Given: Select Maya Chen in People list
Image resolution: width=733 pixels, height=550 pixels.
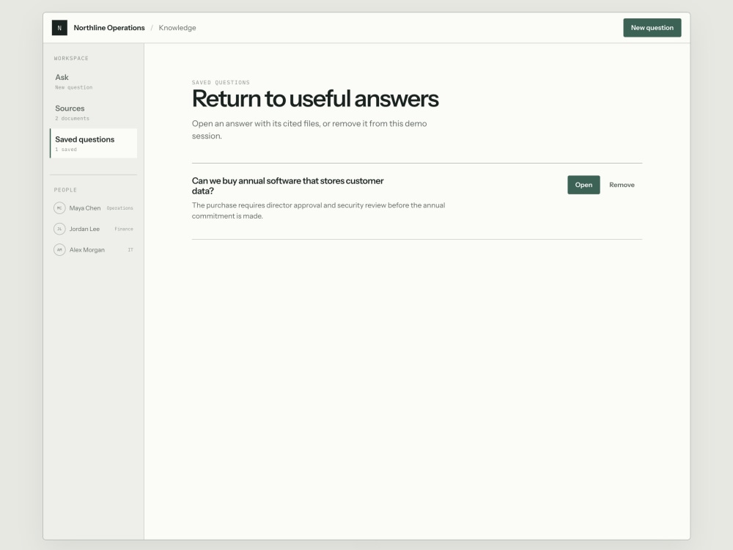Looking at the screenshot, I should point(94,208).
